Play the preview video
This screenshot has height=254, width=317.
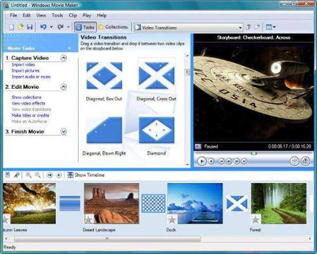[202, 161]
